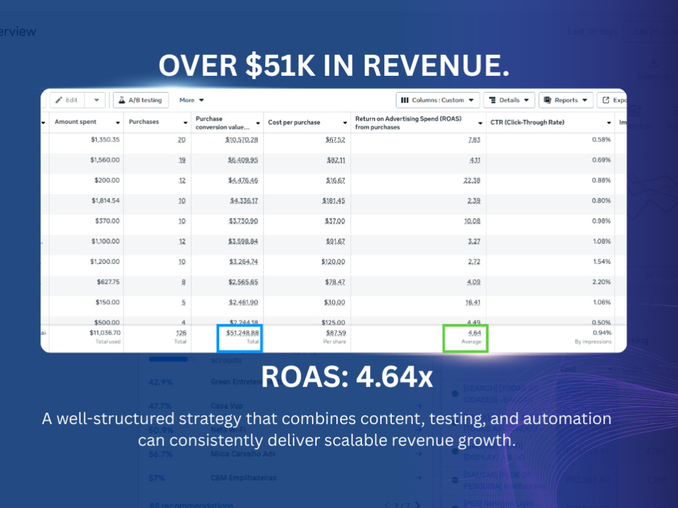
Task: Sort by Purchases header
Action: point(144,122)
